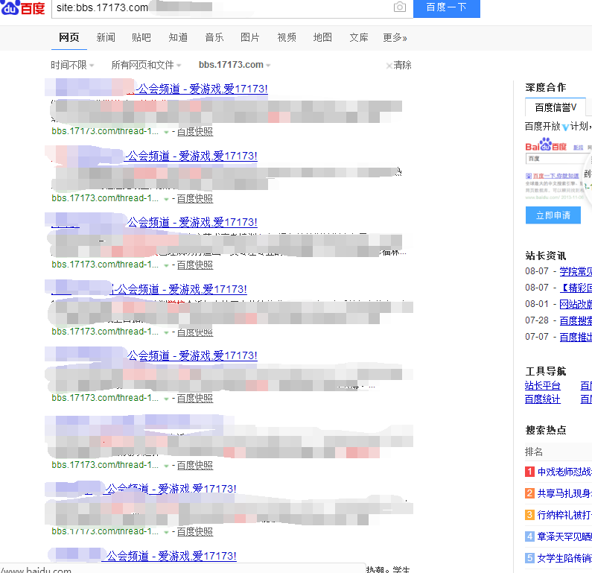The image size is (592, 573).
Task: Open the fifth result title 公会频道 link
Action: pos(192,355)
